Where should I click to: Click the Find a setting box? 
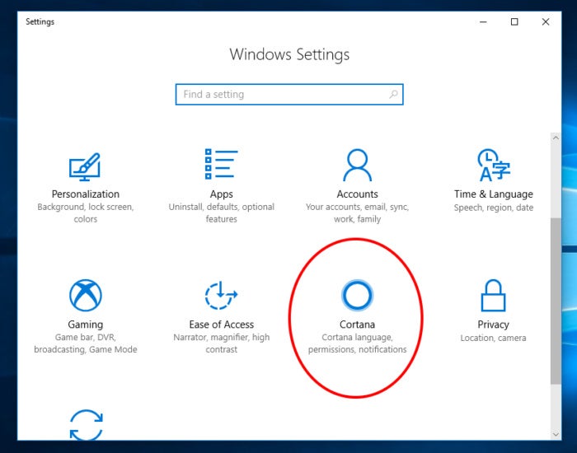(289, 95)
